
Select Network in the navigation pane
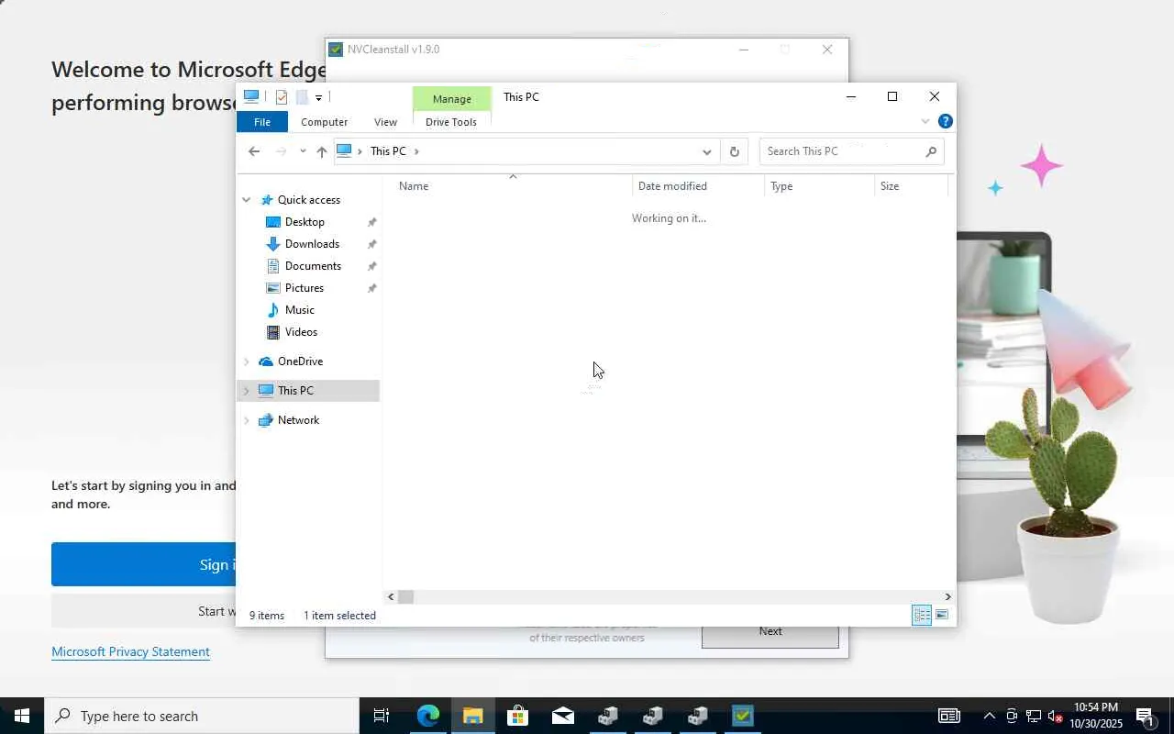point(298,420)
